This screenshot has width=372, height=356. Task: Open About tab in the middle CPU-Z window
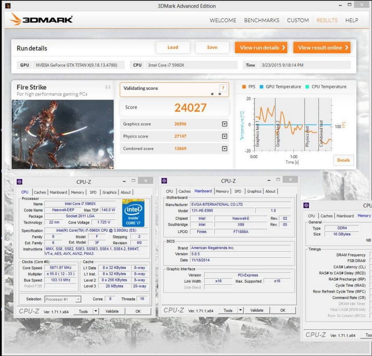pyautogui.click(x=270, y=191)
